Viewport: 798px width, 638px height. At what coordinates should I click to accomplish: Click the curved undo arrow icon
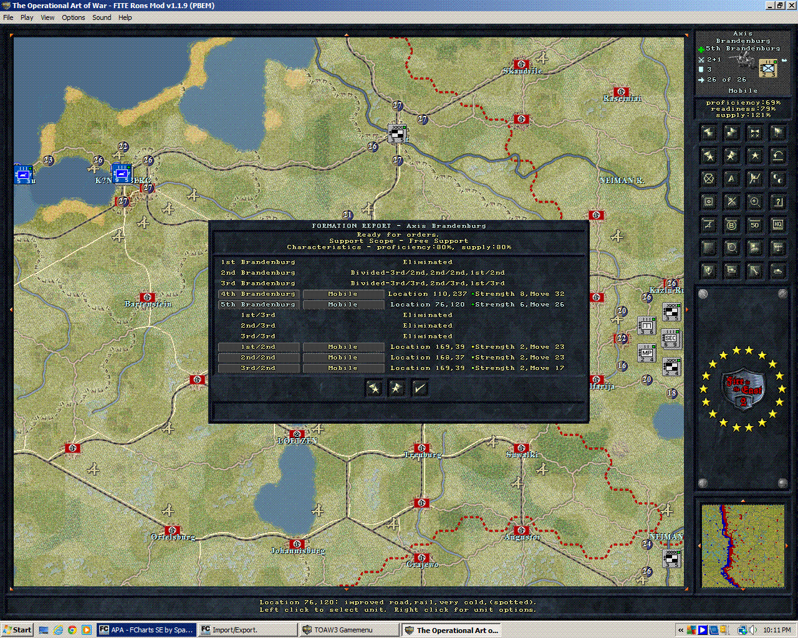click(x=777, y=156)
